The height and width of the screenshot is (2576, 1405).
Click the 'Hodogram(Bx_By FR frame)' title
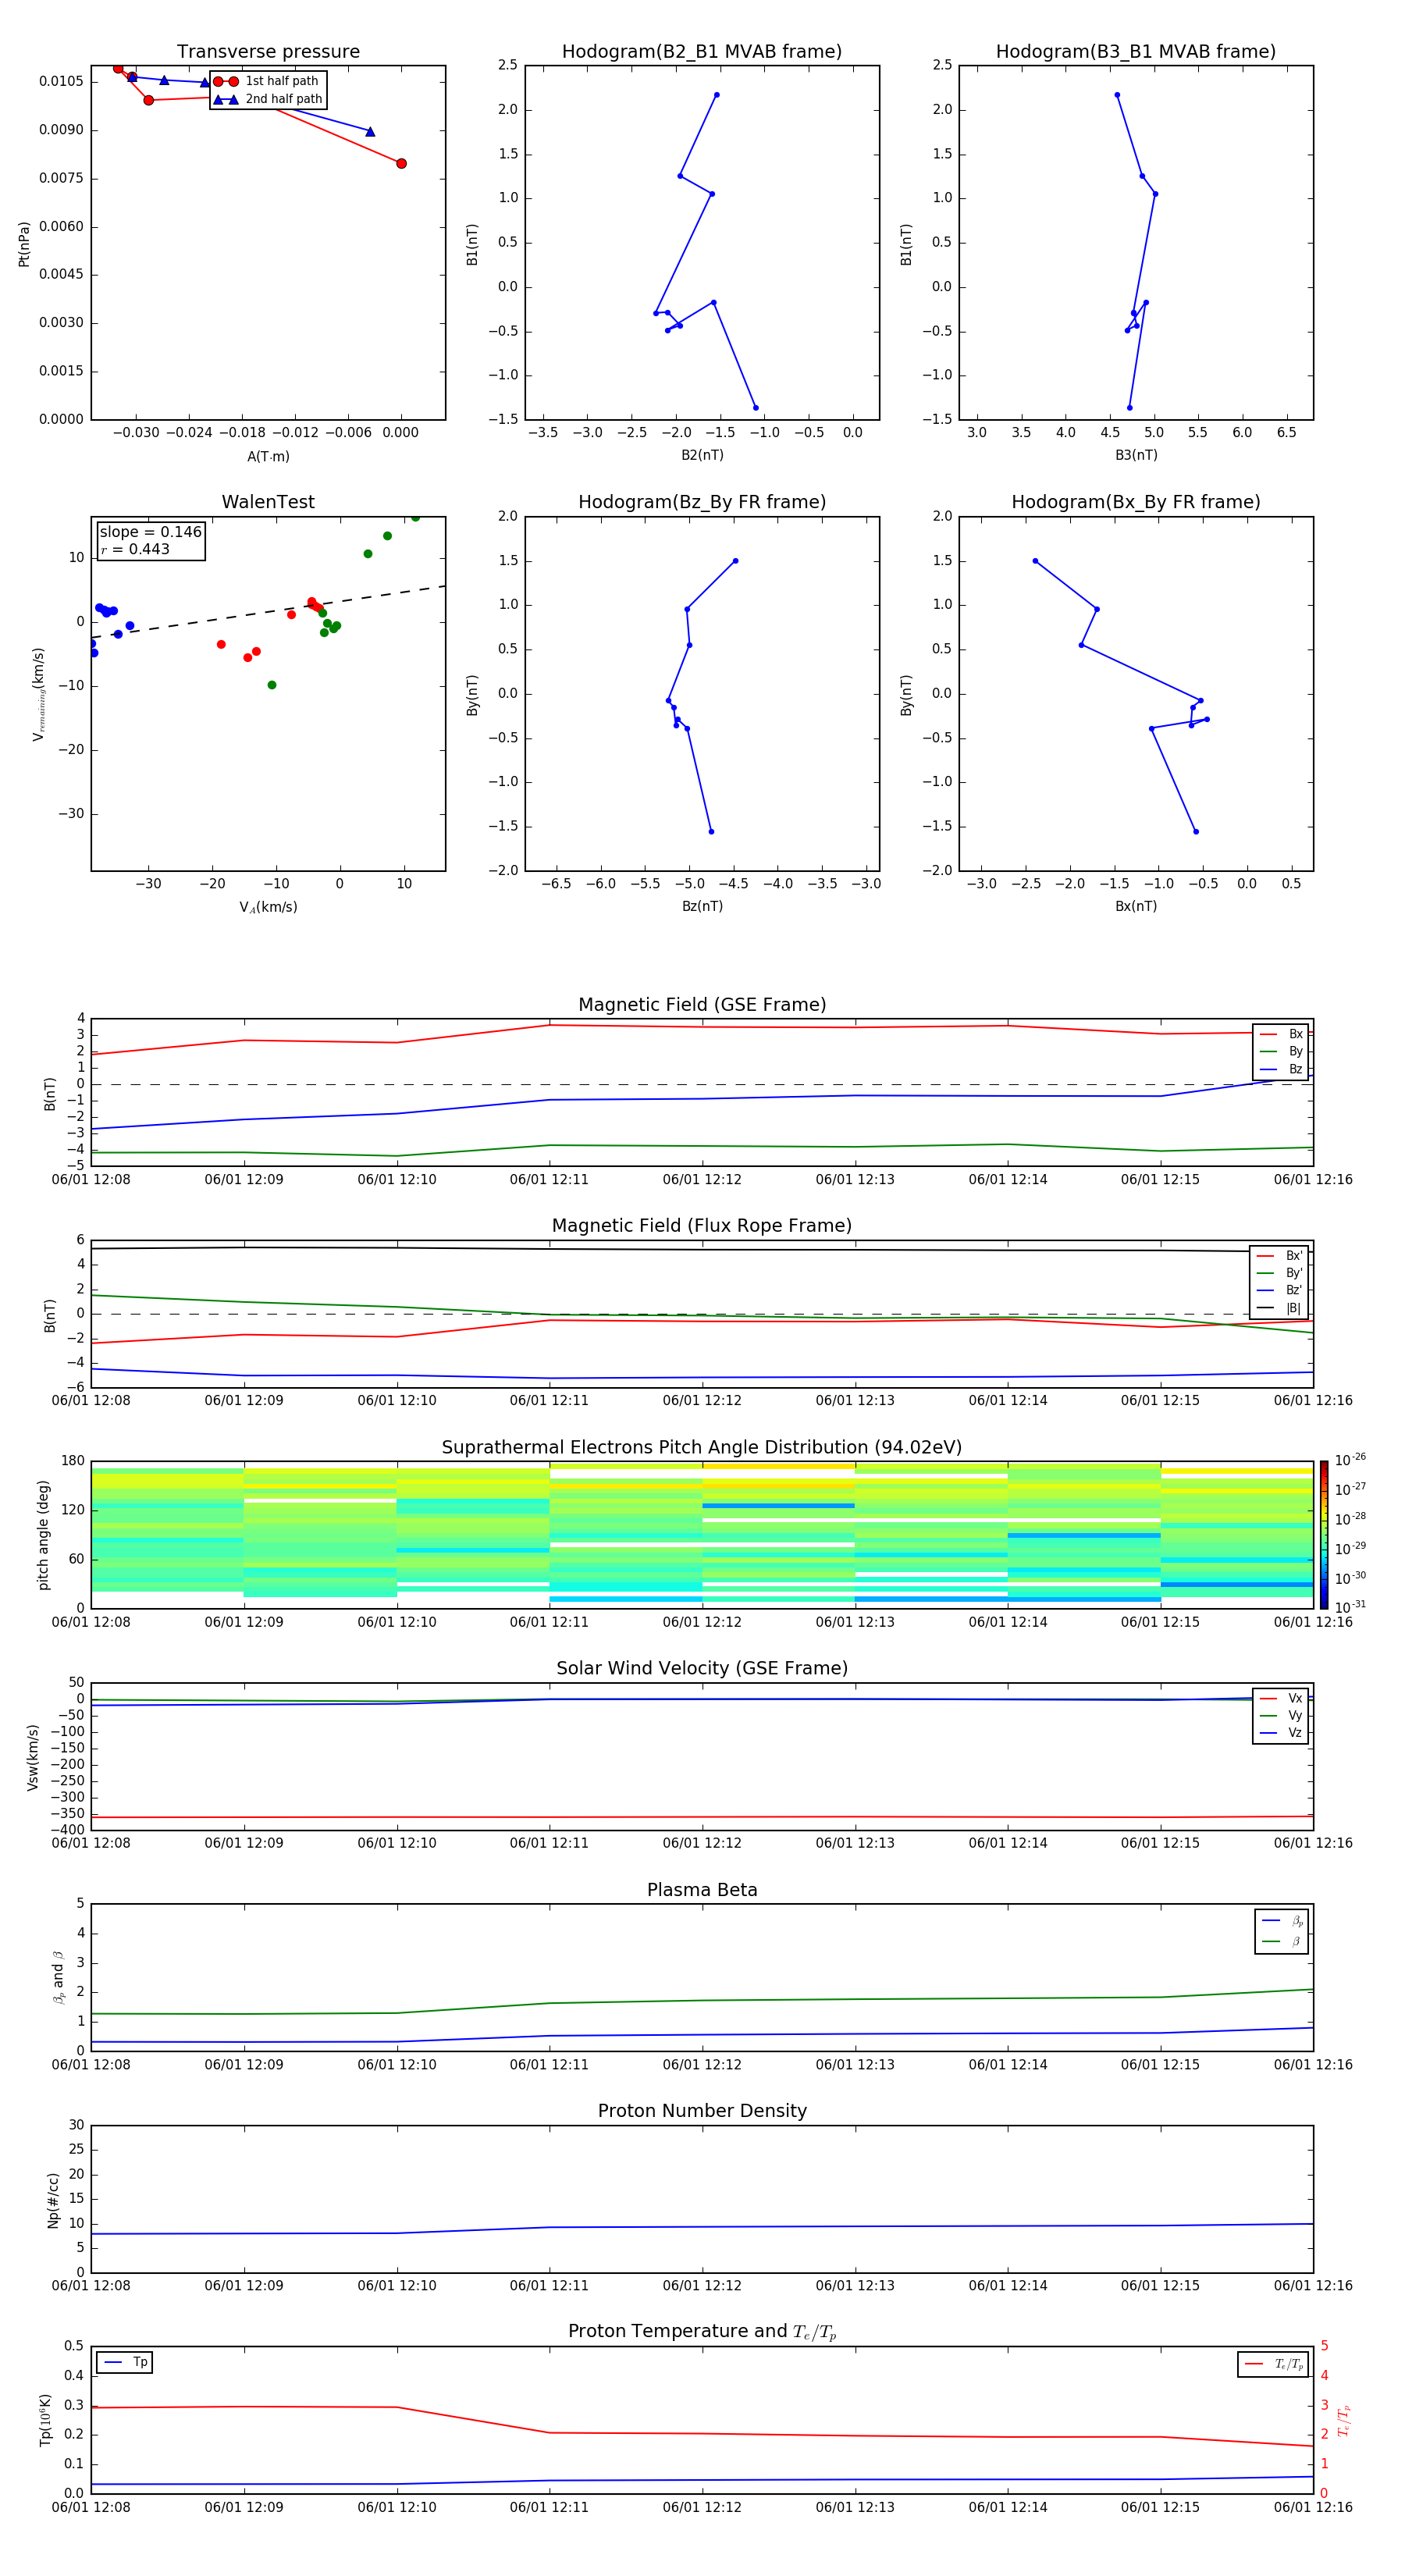point(1136,502)
